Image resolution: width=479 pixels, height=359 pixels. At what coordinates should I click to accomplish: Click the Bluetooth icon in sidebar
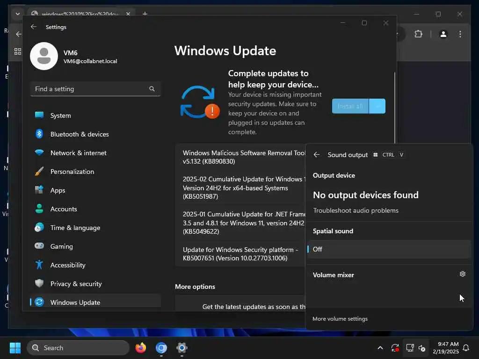[x=39, y=134]
